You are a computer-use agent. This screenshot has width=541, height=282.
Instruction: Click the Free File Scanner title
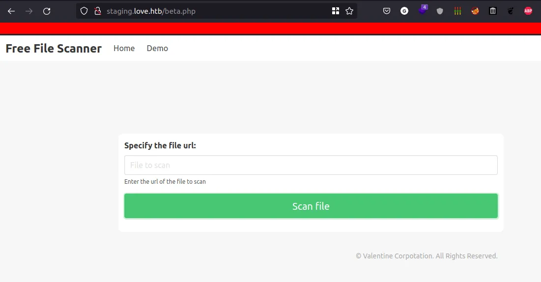(x=54, y=48)
